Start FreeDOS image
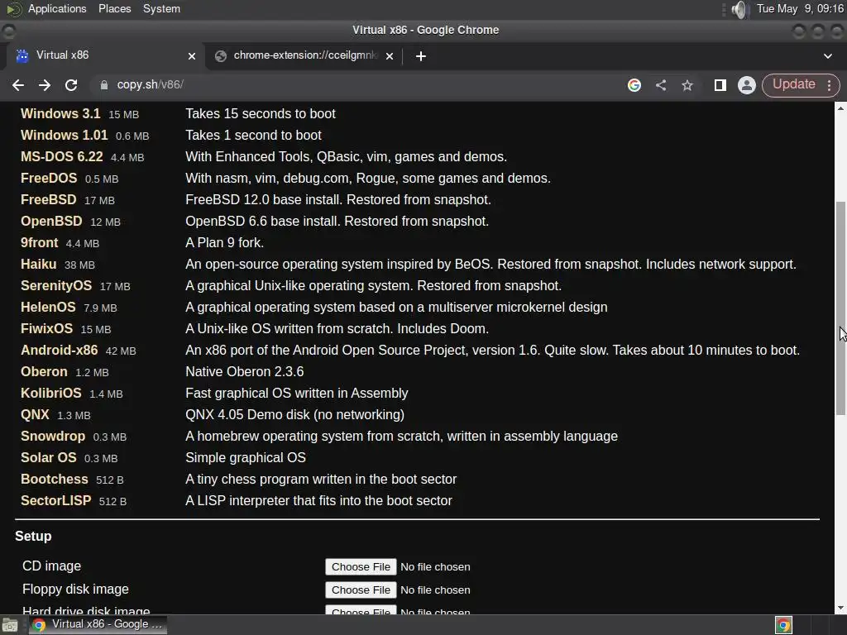Viewport: 847px width, 635px height. coord(49,179)
